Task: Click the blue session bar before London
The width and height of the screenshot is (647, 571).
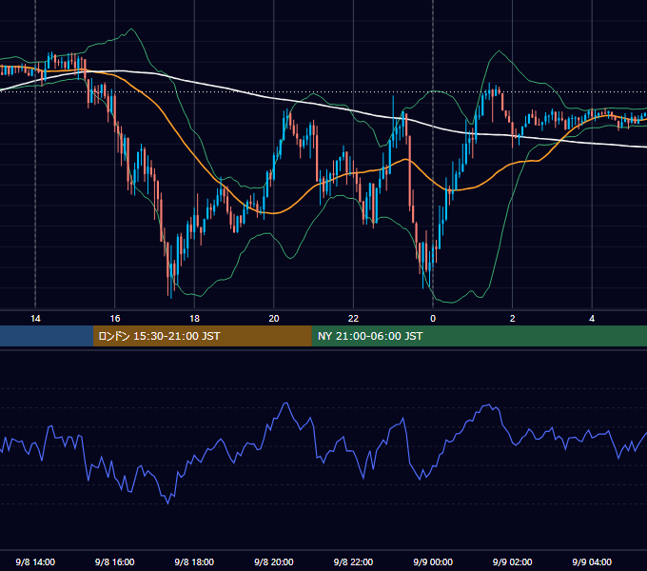Action: 47,336
